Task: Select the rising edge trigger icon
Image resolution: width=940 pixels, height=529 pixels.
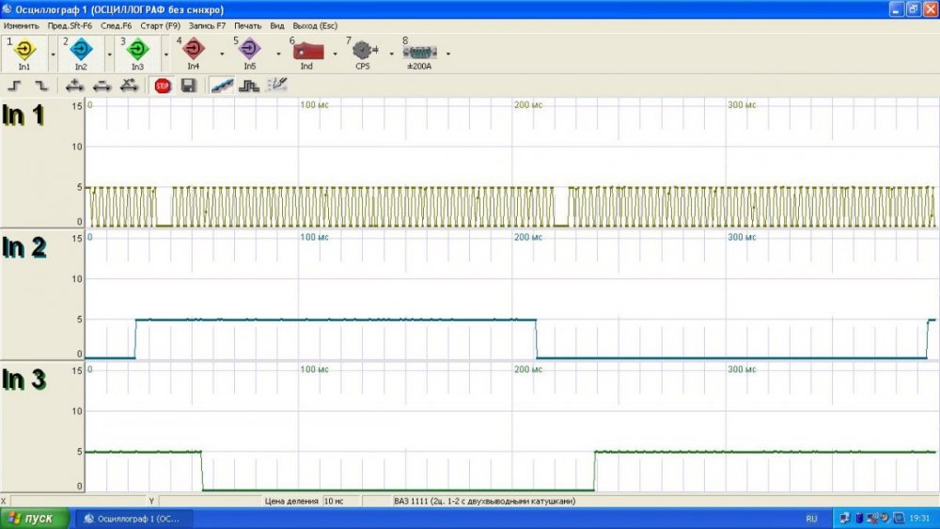Action: click(x=15, y=86)
